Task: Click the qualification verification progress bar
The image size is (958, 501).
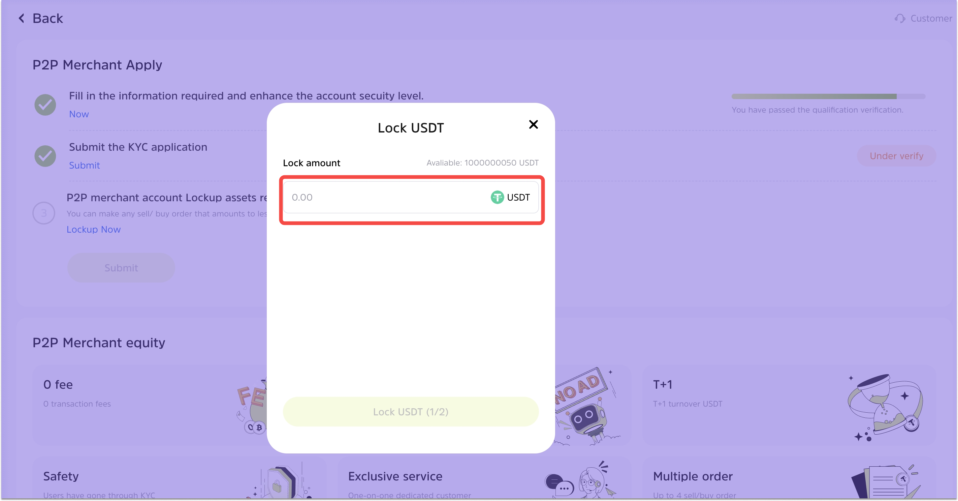Action: (x=828, y=96)
